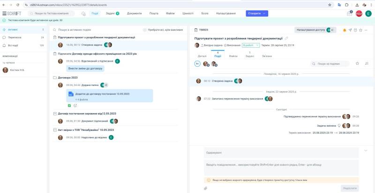Click the paperclip attachment icon below message box
Viewport: 375px width, 193px height.
(205, 188)
